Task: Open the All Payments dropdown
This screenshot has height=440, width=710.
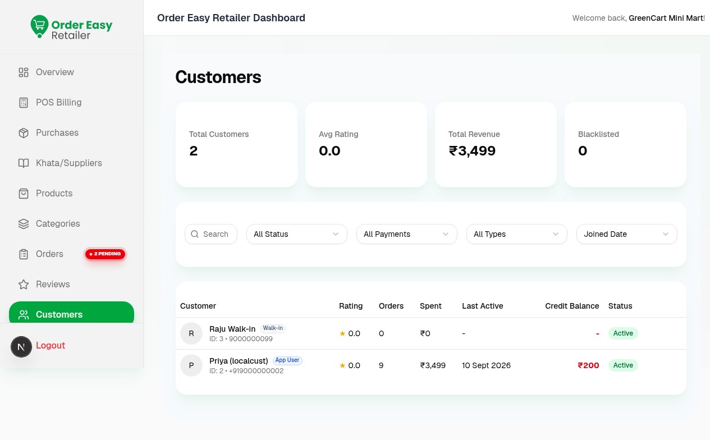Action: (407, 234)
